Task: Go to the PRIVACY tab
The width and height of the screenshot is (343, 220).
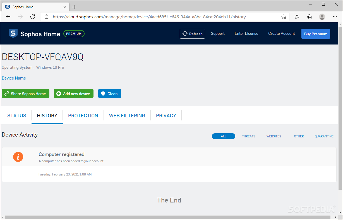Action: tap(166, 116)
